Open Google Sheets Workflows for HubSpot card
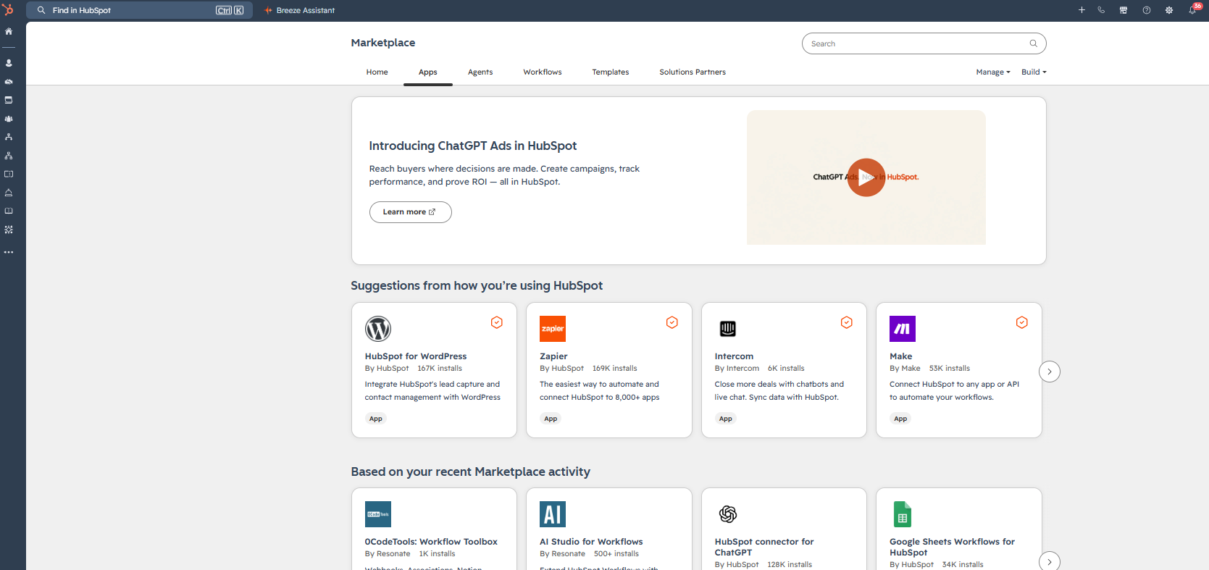The height and width of the screenshot is (570, 1209). pos(959,529)
